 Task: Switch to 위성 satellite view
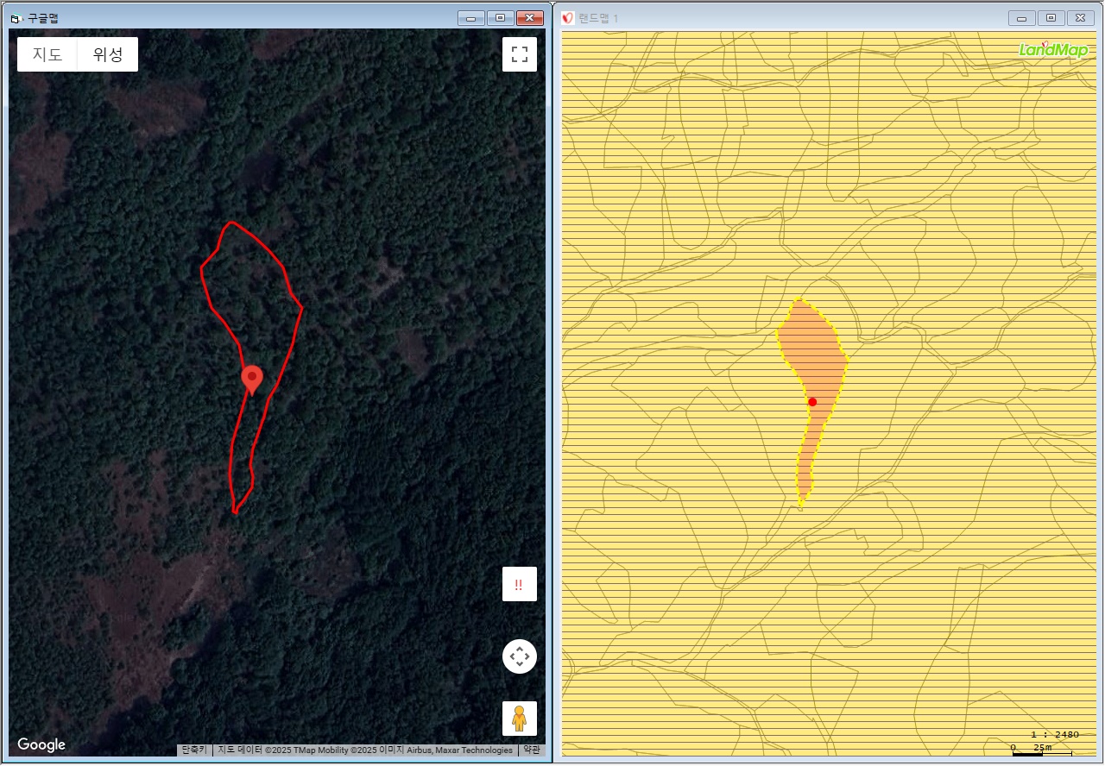point(108,54)
